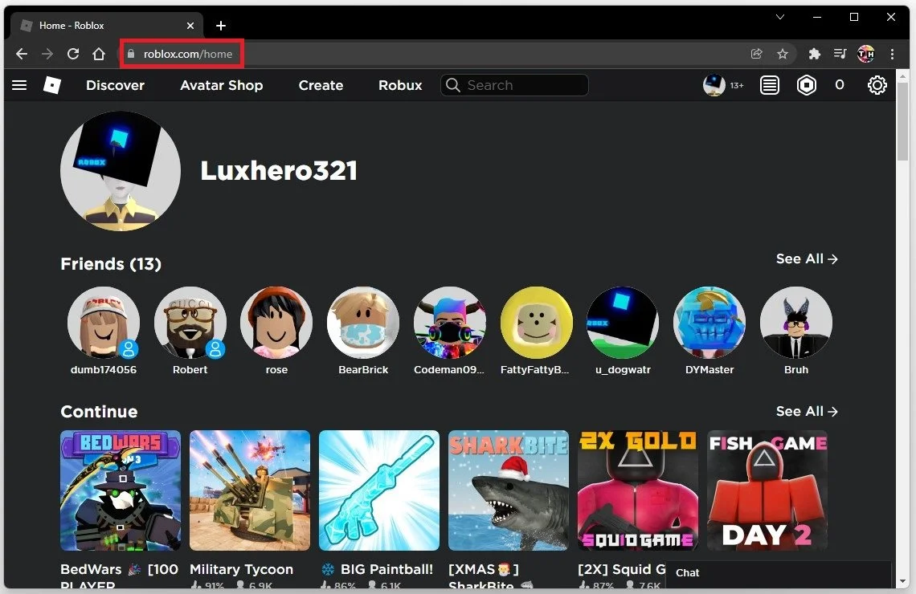Open friend Bruh's avatar
The height and width of the screenshot is (594, 916).
coord(796,323)
